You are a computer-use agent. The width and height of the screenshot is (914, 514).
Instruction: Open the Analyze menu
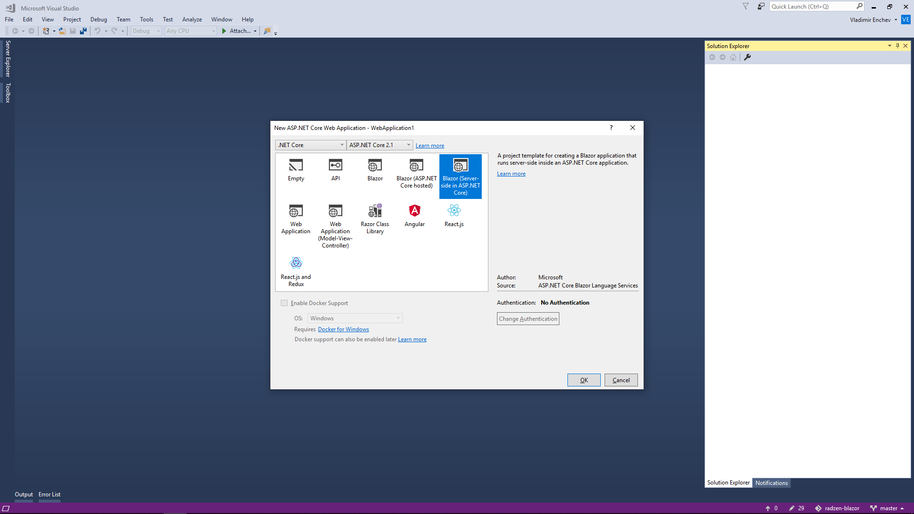coord(192,20)
